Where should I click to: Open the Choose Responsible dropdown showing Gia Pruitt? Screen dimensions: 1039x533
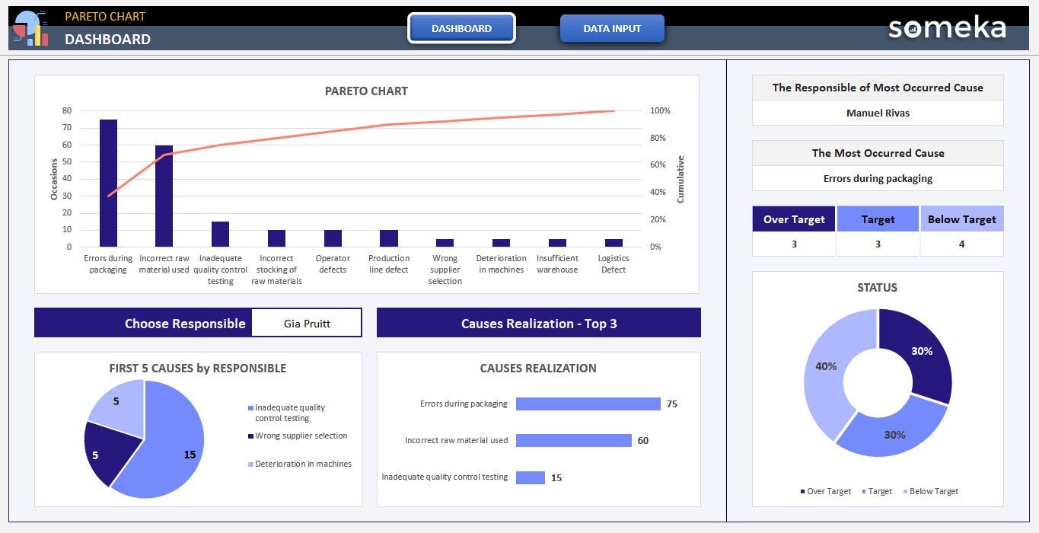tap(307, 323)
